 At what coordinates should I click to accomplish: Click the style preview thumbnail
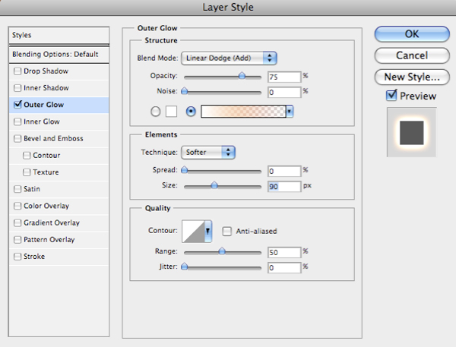click(411, 132)
